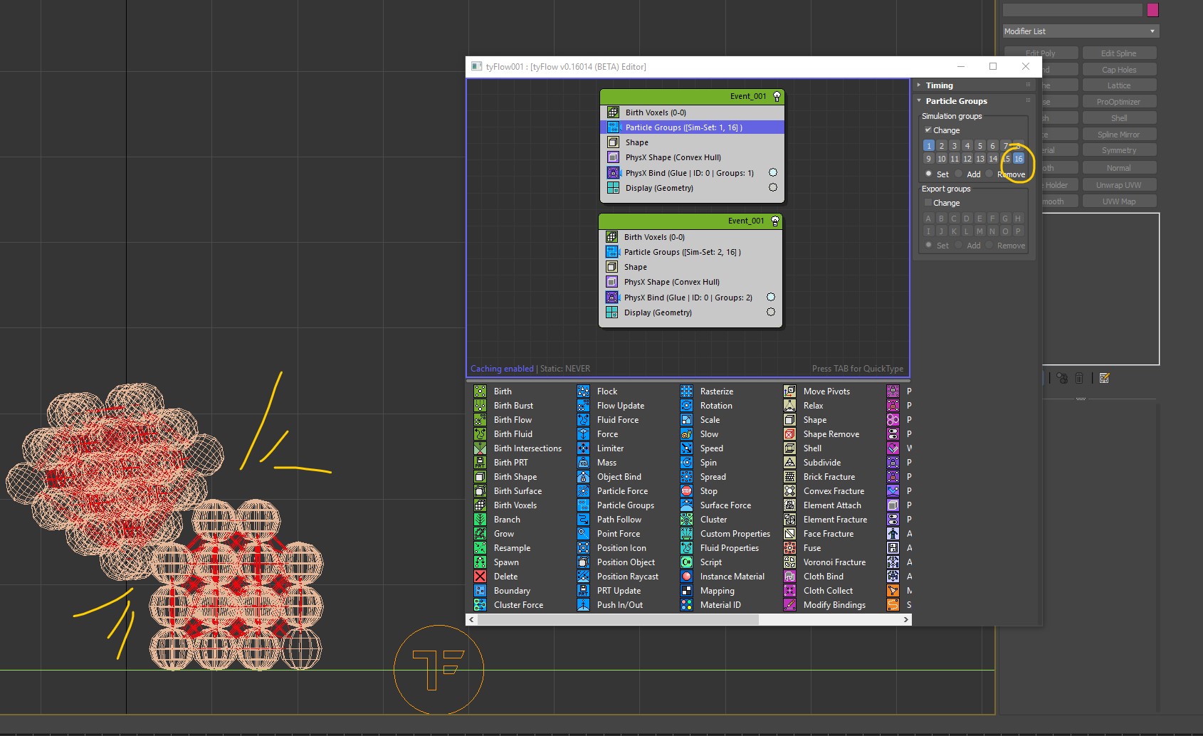Click the object name input field
The width and height of the screenshot is (1203, 736).
1072,10
